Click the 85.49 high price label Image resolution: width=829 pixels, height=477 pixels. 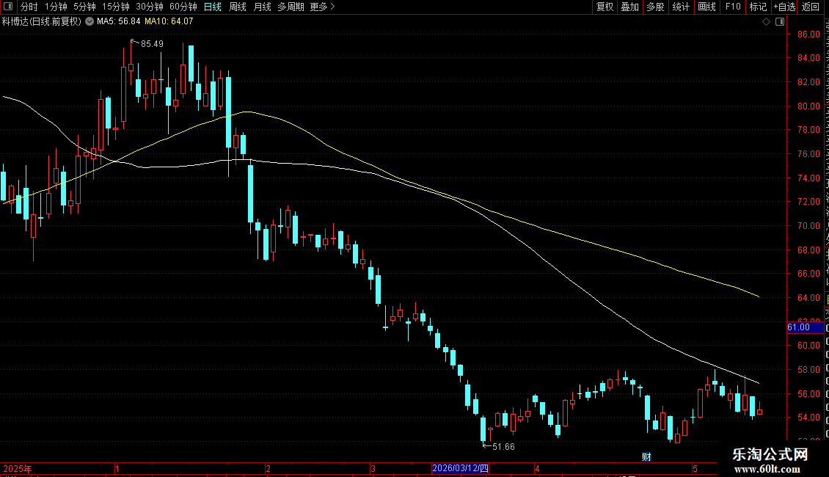pos(153,44)
